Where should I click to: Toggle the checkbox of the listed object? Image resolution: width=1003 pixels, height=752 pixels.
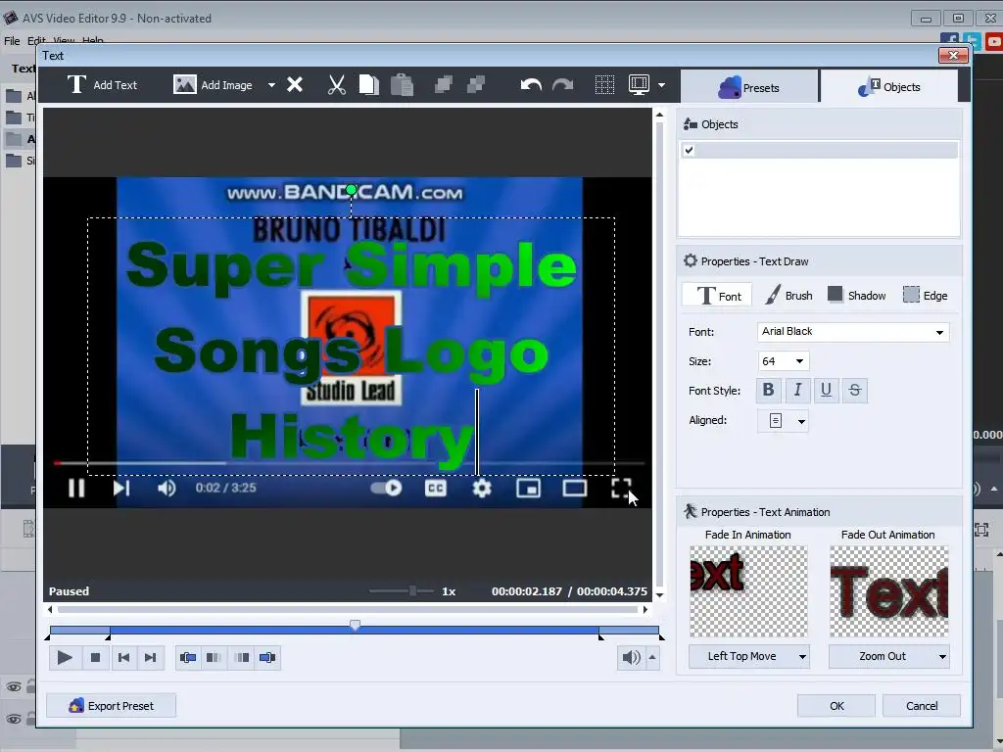(689, 150)
